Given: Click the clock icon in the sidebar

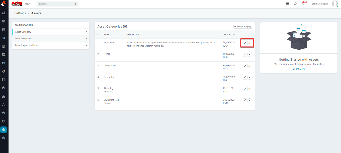Looking at the screenshot, I should [4, 63].
